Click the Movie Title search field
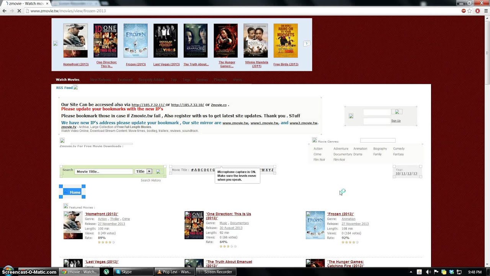Screen dimensions: 490x276 pos(104,171)
